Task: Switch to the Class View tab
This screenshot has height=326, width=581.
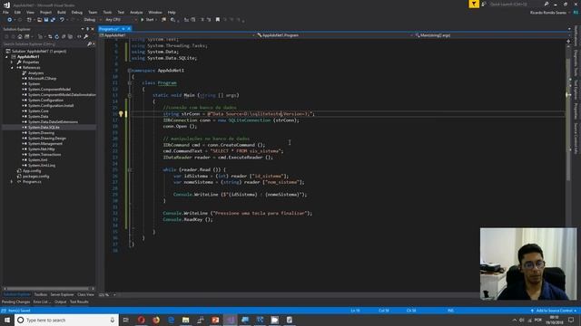Action: tap(85, 294)
